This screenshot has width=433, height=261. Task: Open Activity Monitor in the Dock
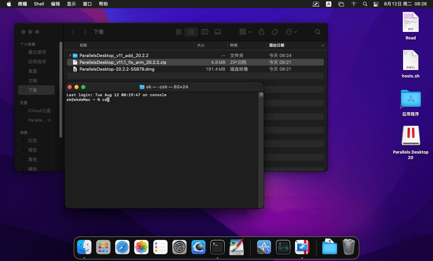pyautogui.click(x=283, y=247)
